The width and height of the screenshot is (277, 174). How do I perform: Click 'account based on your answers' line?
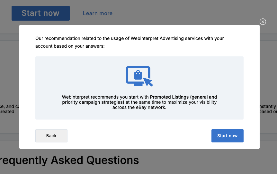(70, 46)
